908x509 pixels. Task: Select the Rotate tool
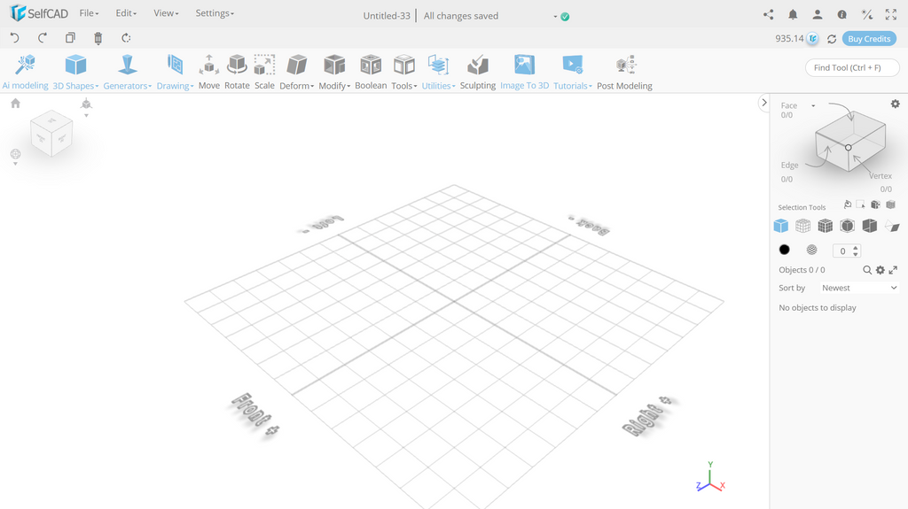(x=237, y=73)
